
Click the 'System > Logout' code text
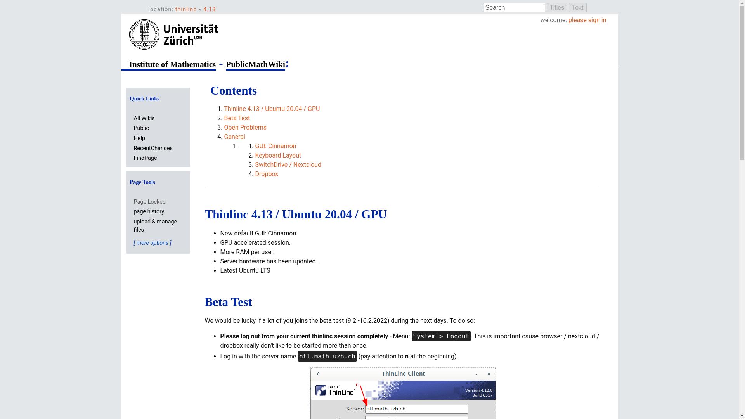[441, 336]
